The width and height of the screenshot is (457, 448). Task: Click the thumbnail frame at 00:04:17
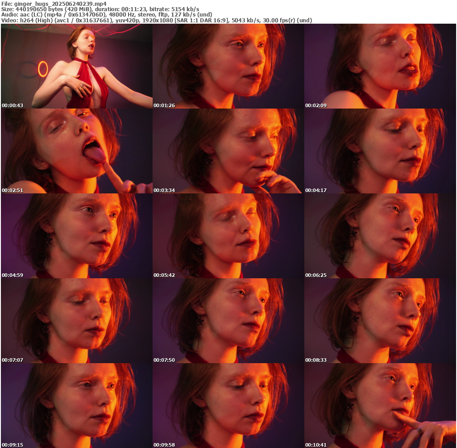[x=380, y=151]
